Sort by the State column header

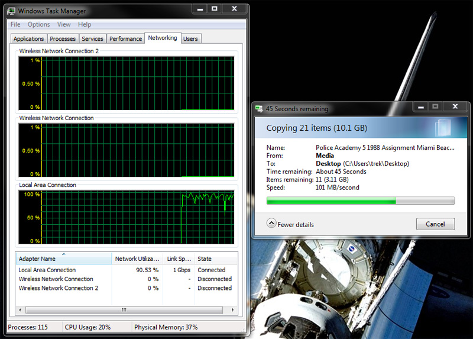tap(216, 259)
